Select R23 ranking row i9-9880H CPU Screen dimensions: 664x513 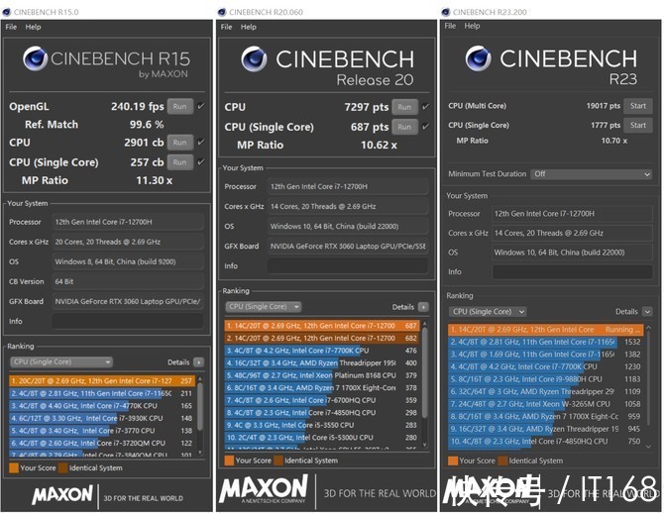(x=546, y=379)
